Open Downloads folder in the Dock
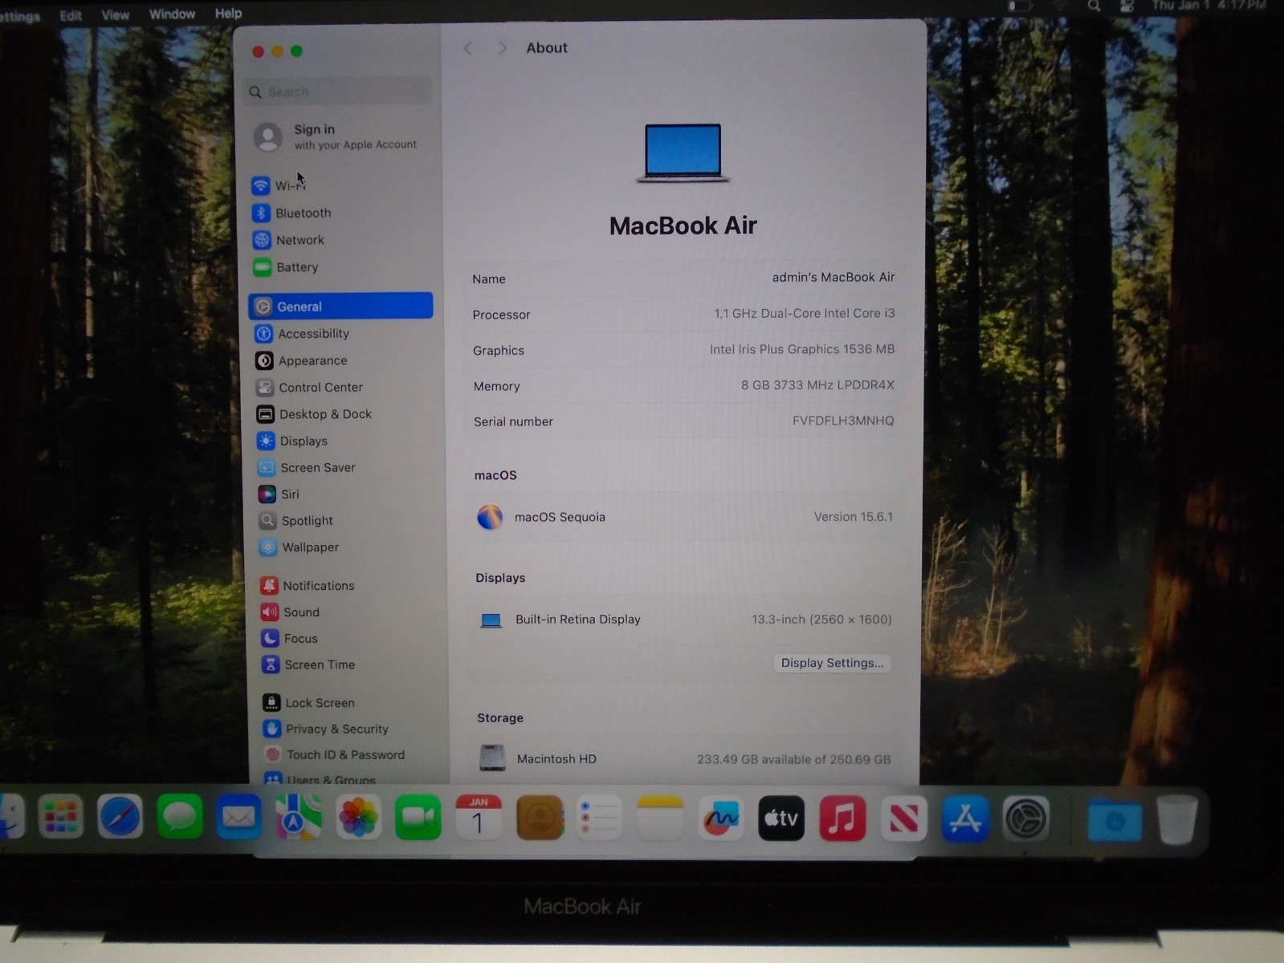1284x963 pixels. [1115, 820]
